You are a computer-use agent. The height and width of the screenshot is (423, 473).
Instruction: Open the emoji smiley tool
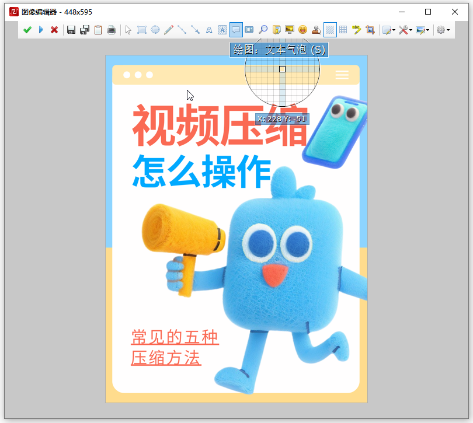(x=302, y=30)
